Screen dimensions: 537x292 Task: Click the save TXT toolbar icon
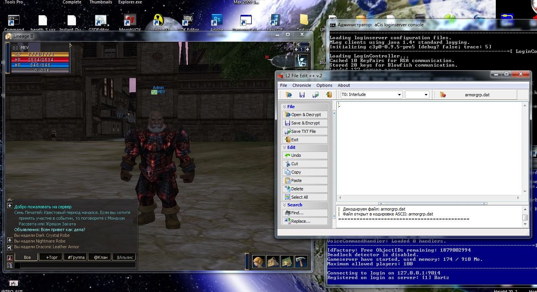[315, 94]
